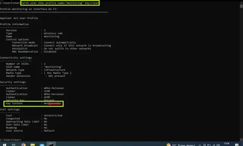Viewport: 243px width, 146px height.
Task: Click the console scrollbar thumb
Action: [241, 6]
